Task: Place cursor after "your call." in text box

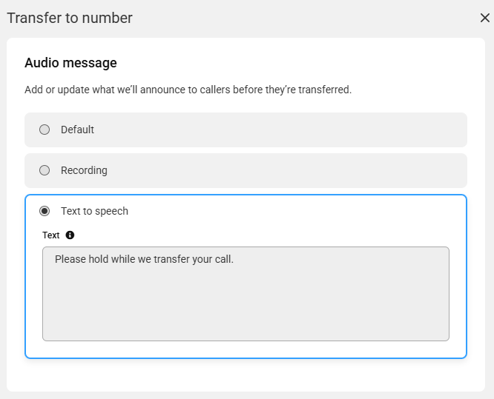Action: coord(234,259)
